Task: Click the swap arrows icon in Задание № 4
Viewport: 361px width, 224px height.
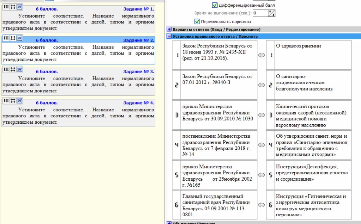Action: tap(13, 101)
